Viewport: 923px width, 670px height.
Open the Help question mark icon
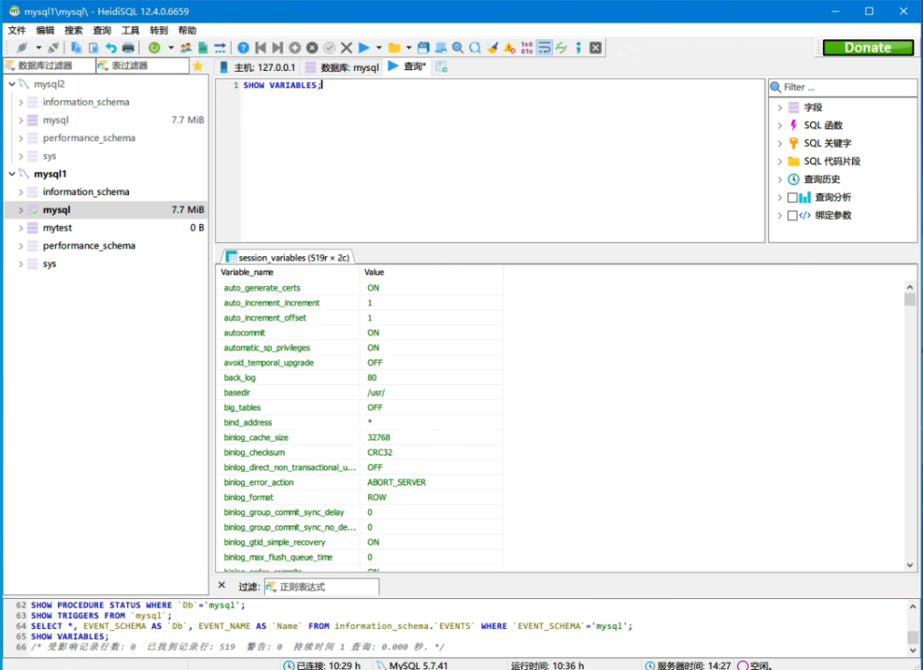point(243,48)
